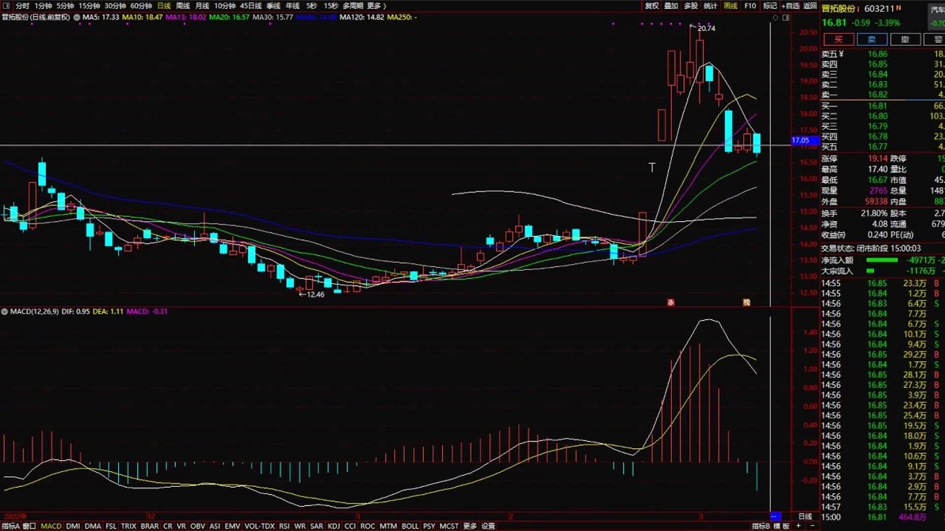
Task: Click the 日线 label at bottom right
Action: click(805, 516)
